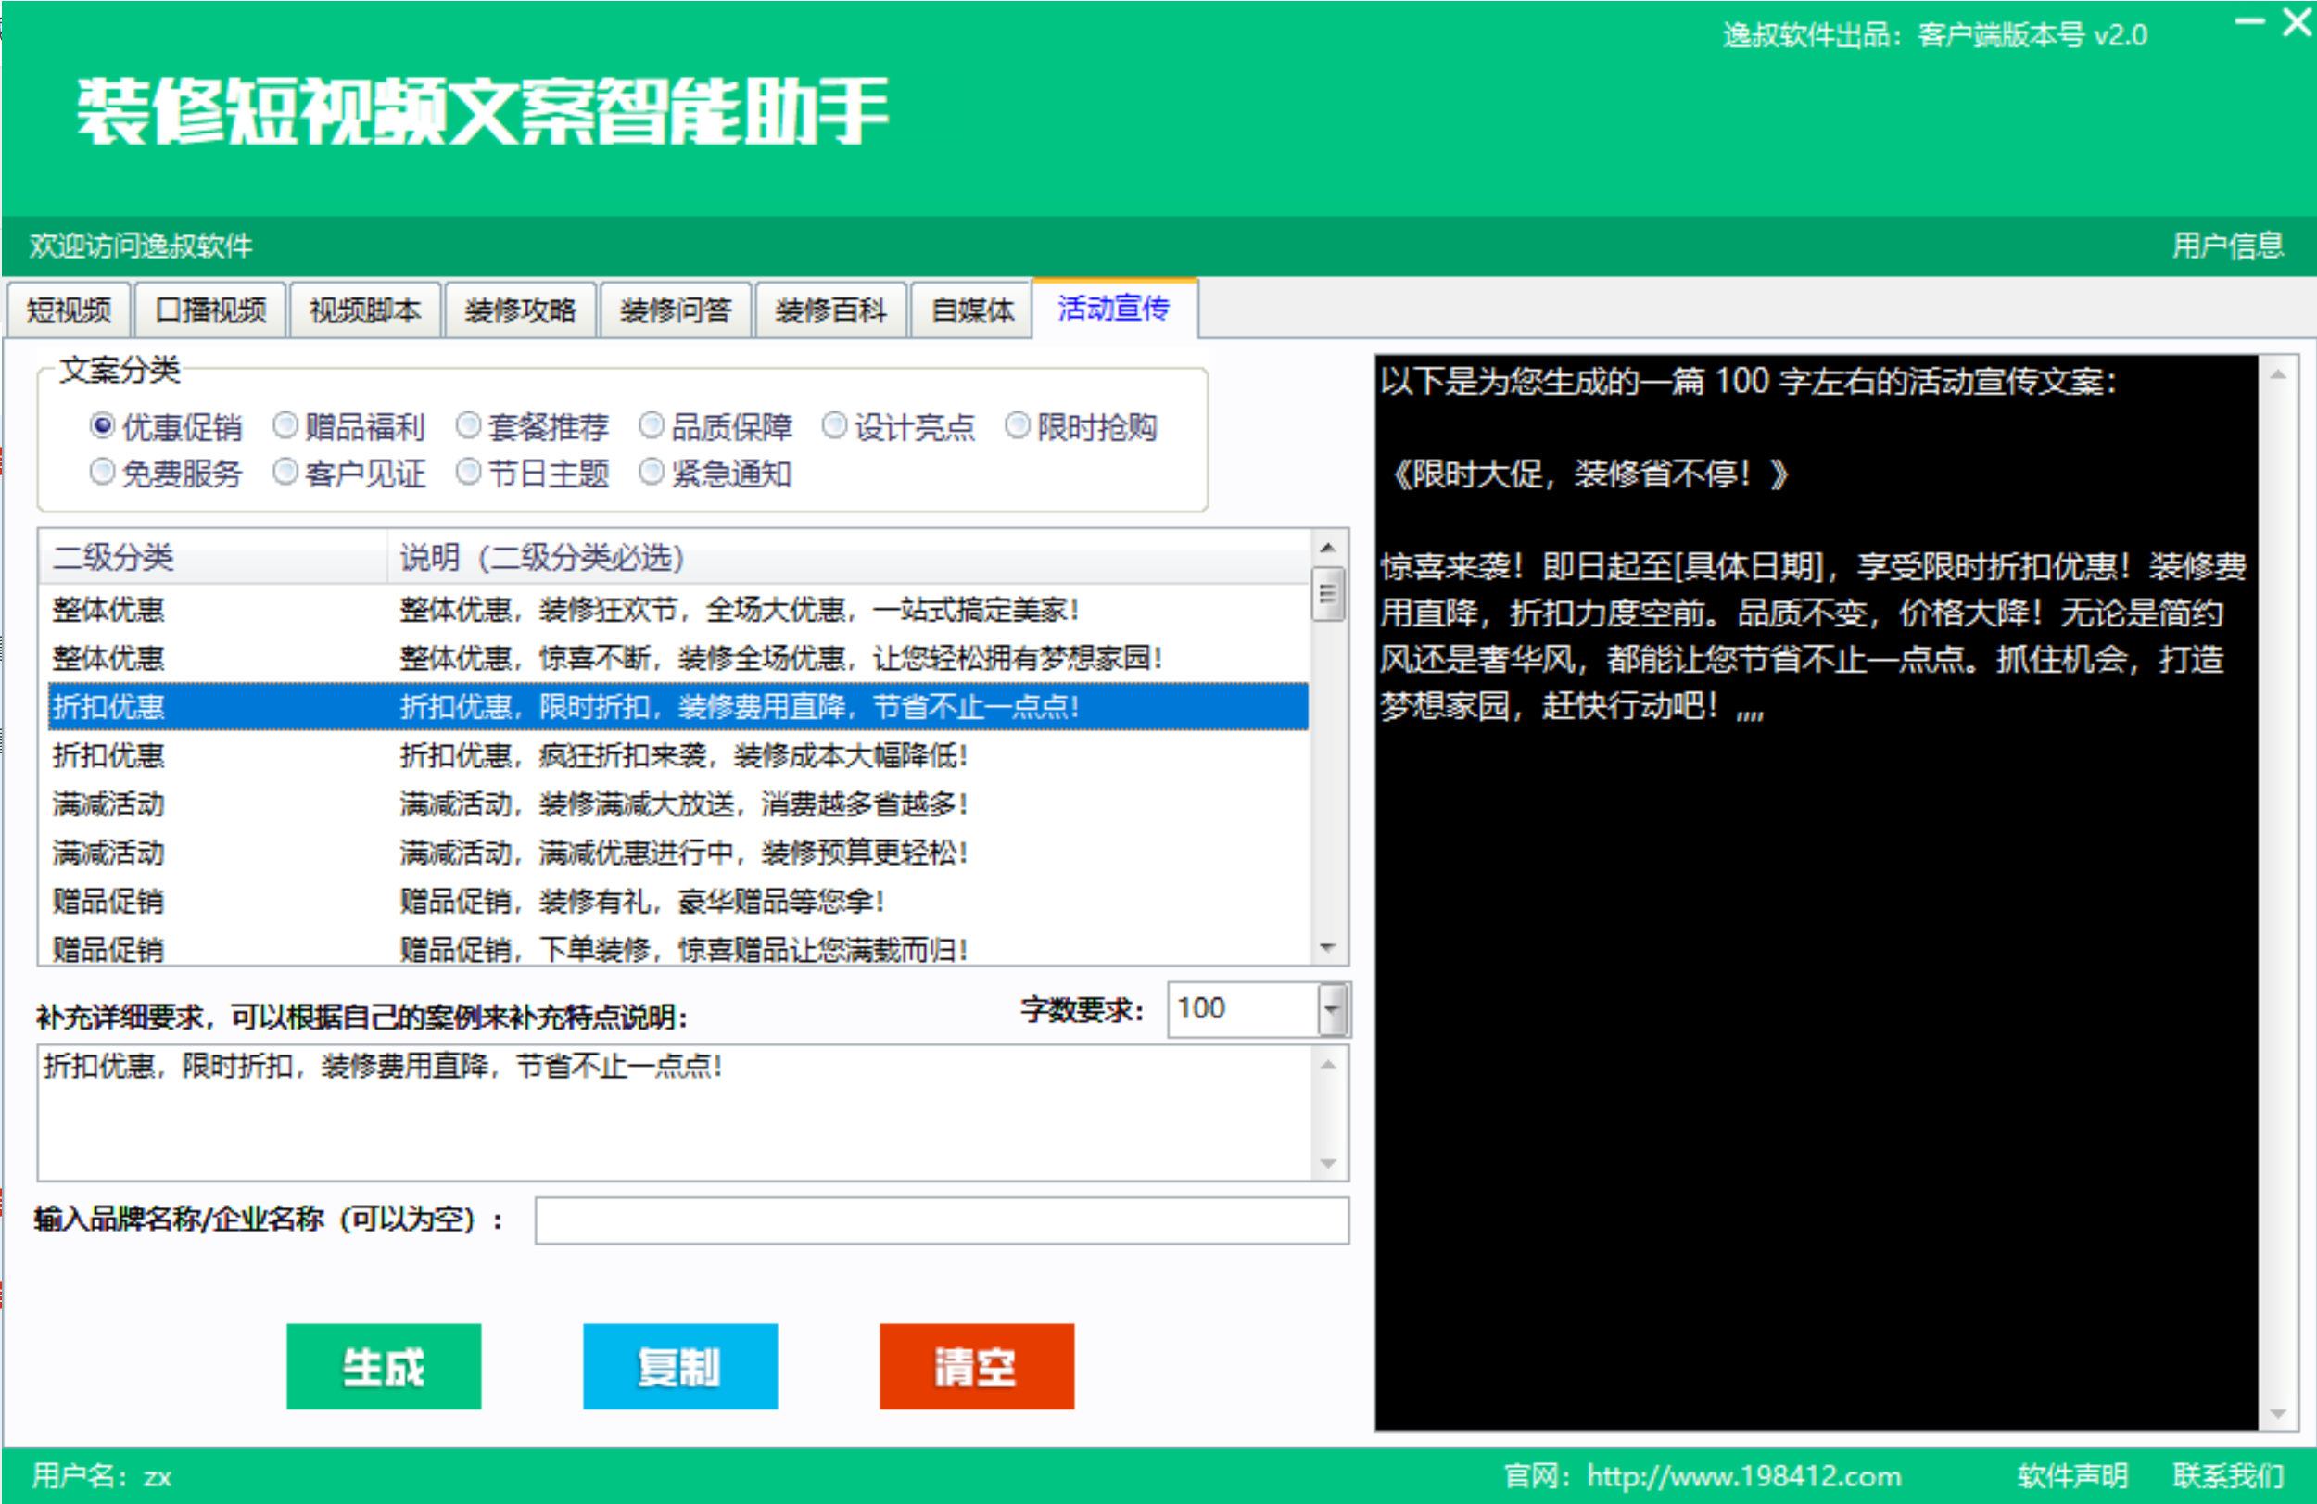
Task: Select row 整体优惠 惊喜不断
Action: [x=677, y=659]
